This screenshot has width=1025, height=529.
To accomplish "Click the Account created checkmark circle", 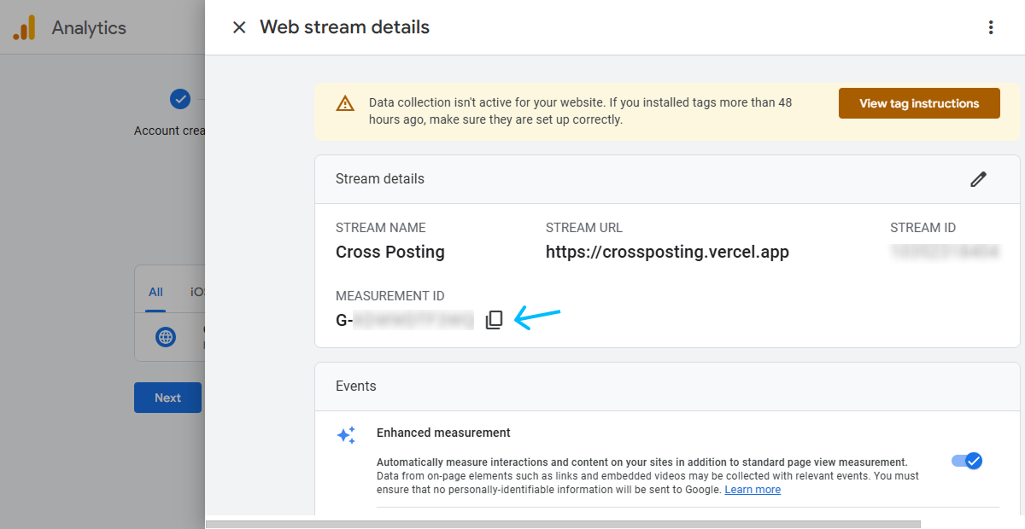I will click(x=180, y=99).
